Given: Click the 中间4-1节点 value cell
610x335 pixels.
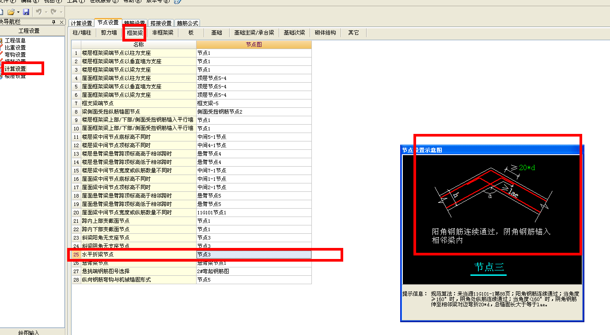Looking at the screenshot, I should (254, 145).
